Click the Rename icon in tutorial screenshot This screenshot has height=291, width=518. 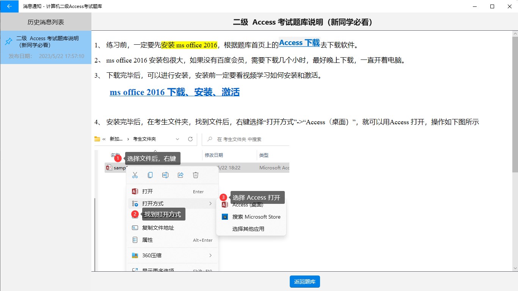pyautogui.click(x=165, y=175)
